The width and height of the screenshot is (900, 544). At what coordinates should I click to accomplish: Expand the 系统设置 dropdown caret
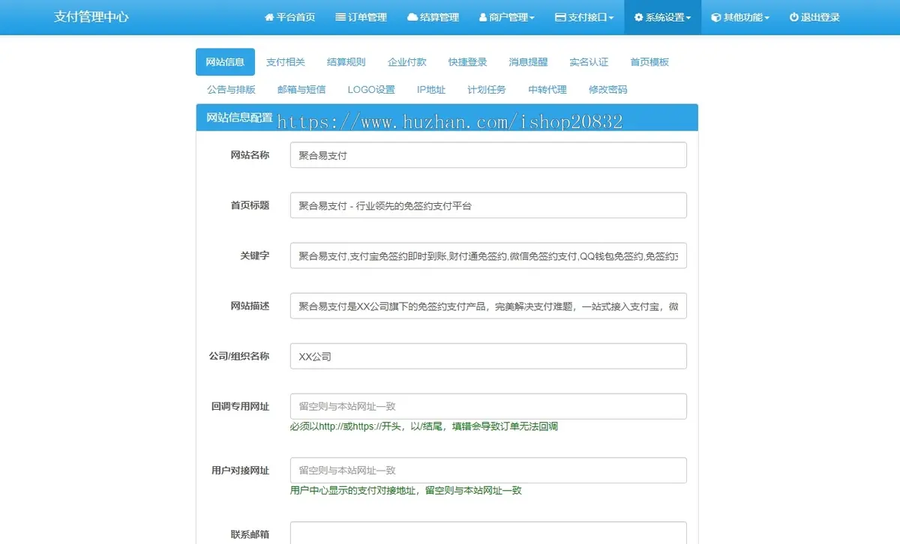[x=688, y=18]
